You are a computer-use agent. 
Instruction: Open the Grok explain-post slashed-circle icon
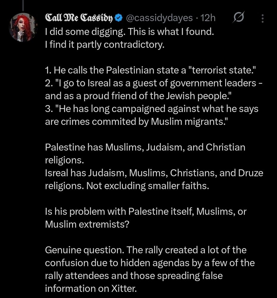click(x=238, y=18)
